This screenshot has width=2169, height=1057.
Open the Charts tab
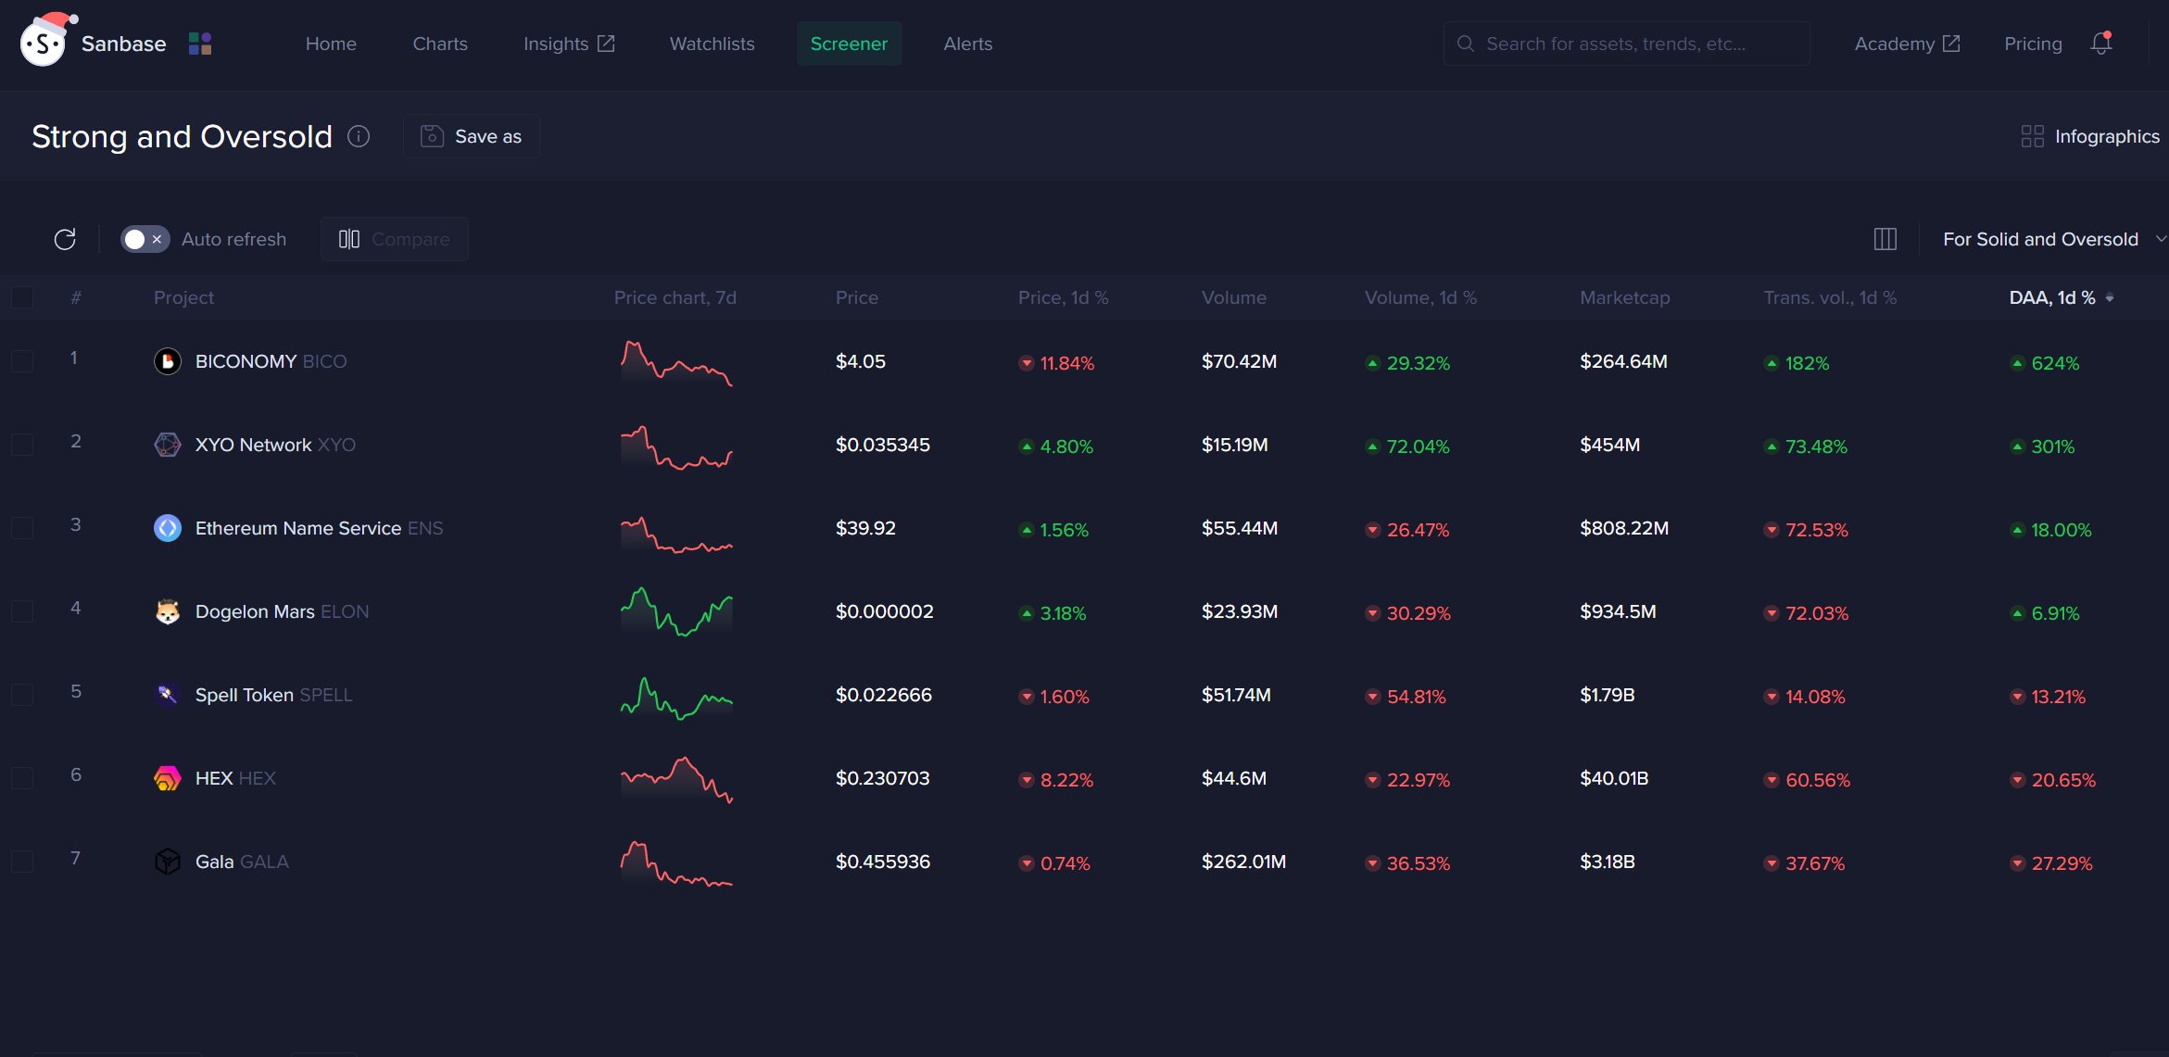tap(440, 44)
